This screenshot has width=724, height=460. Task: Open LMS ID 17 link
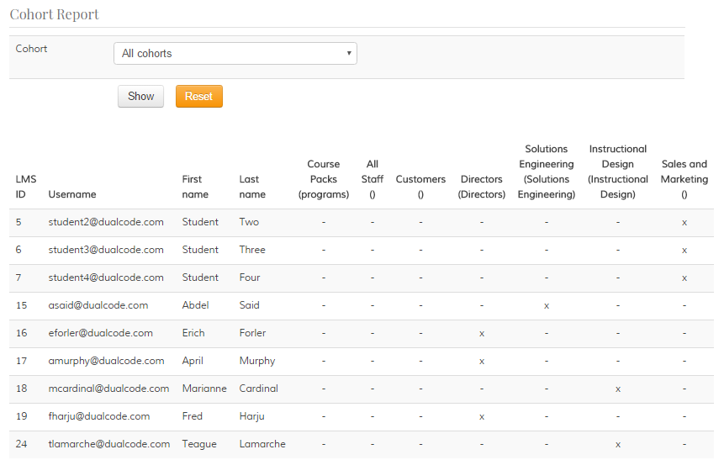[x=21, y=361]
